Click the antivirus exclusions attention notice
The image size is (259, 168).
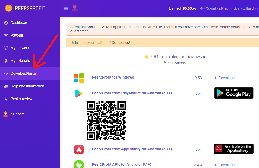(x=162, y=29)
